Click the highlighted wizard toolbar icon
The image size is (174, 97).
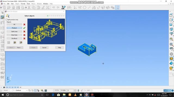pos(117,8)
